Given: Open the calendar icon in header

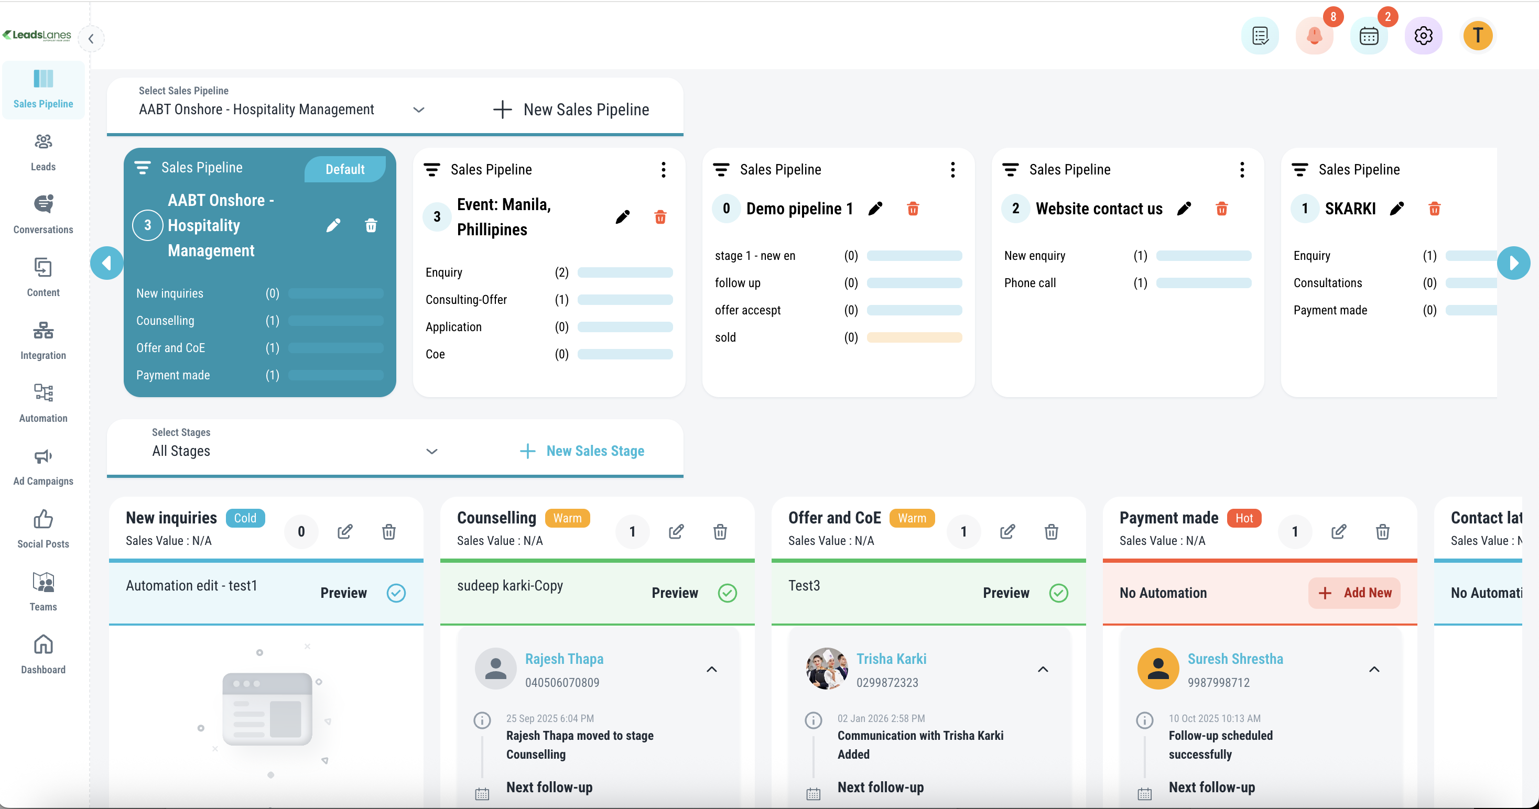Looking at the screenshot, I should [1368, 37].
